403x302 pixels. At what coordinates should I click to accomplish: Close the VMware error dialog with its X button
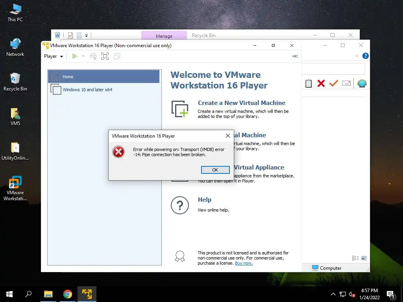(228, 136)
